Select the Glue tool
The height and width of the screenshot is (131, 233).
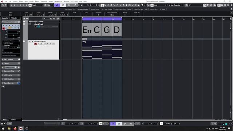pyautogui.click(x=117, y=5)
